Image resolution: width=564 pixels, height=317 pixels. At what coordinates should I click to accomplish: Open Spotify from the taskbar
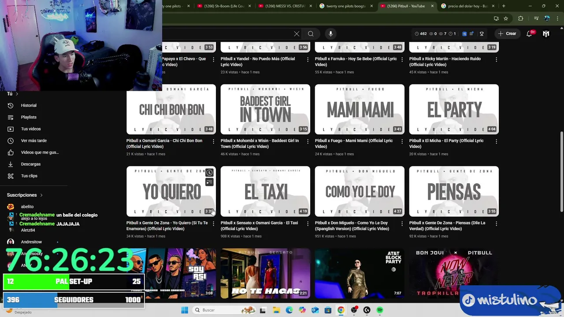380,310
